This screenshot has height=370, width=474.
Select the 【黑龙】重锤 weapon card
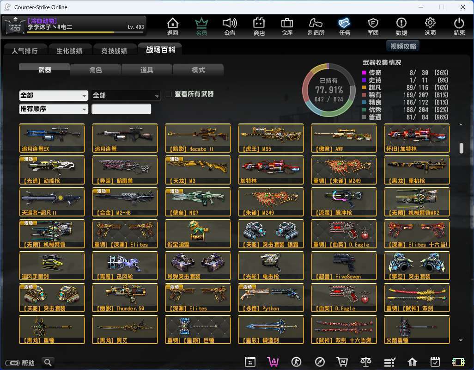(52, 329)
